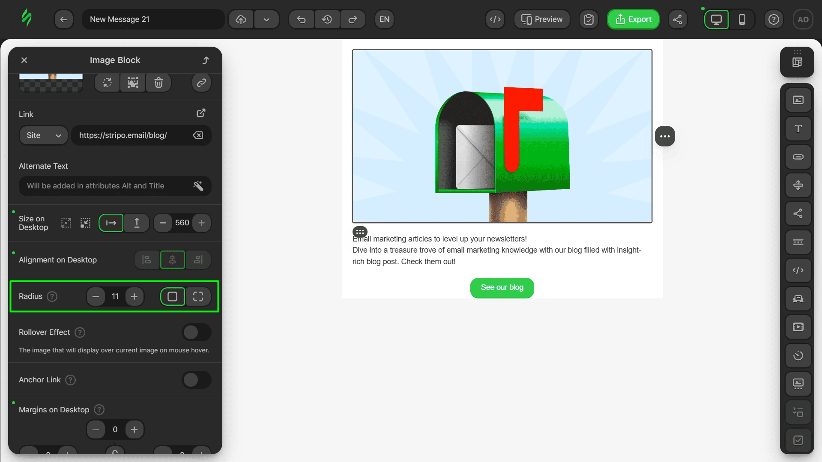
Task: Click the undo arrow icon
Action: coord(301,19)
